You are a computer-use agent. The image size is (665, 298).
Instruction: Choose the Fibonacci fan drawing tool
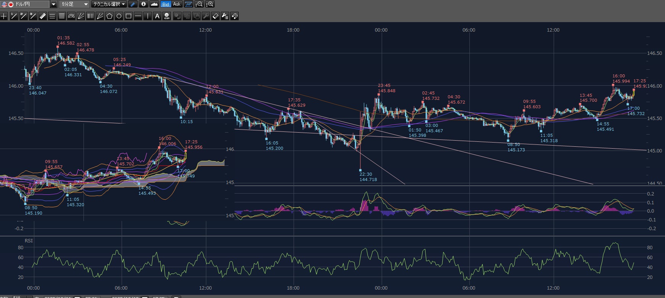pos(80,16)
